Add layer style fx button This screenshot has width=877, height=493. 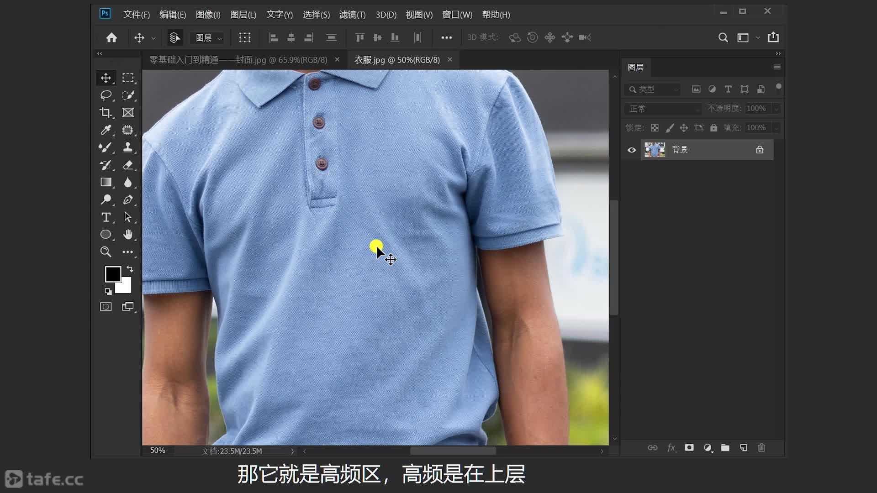point(671,448)
